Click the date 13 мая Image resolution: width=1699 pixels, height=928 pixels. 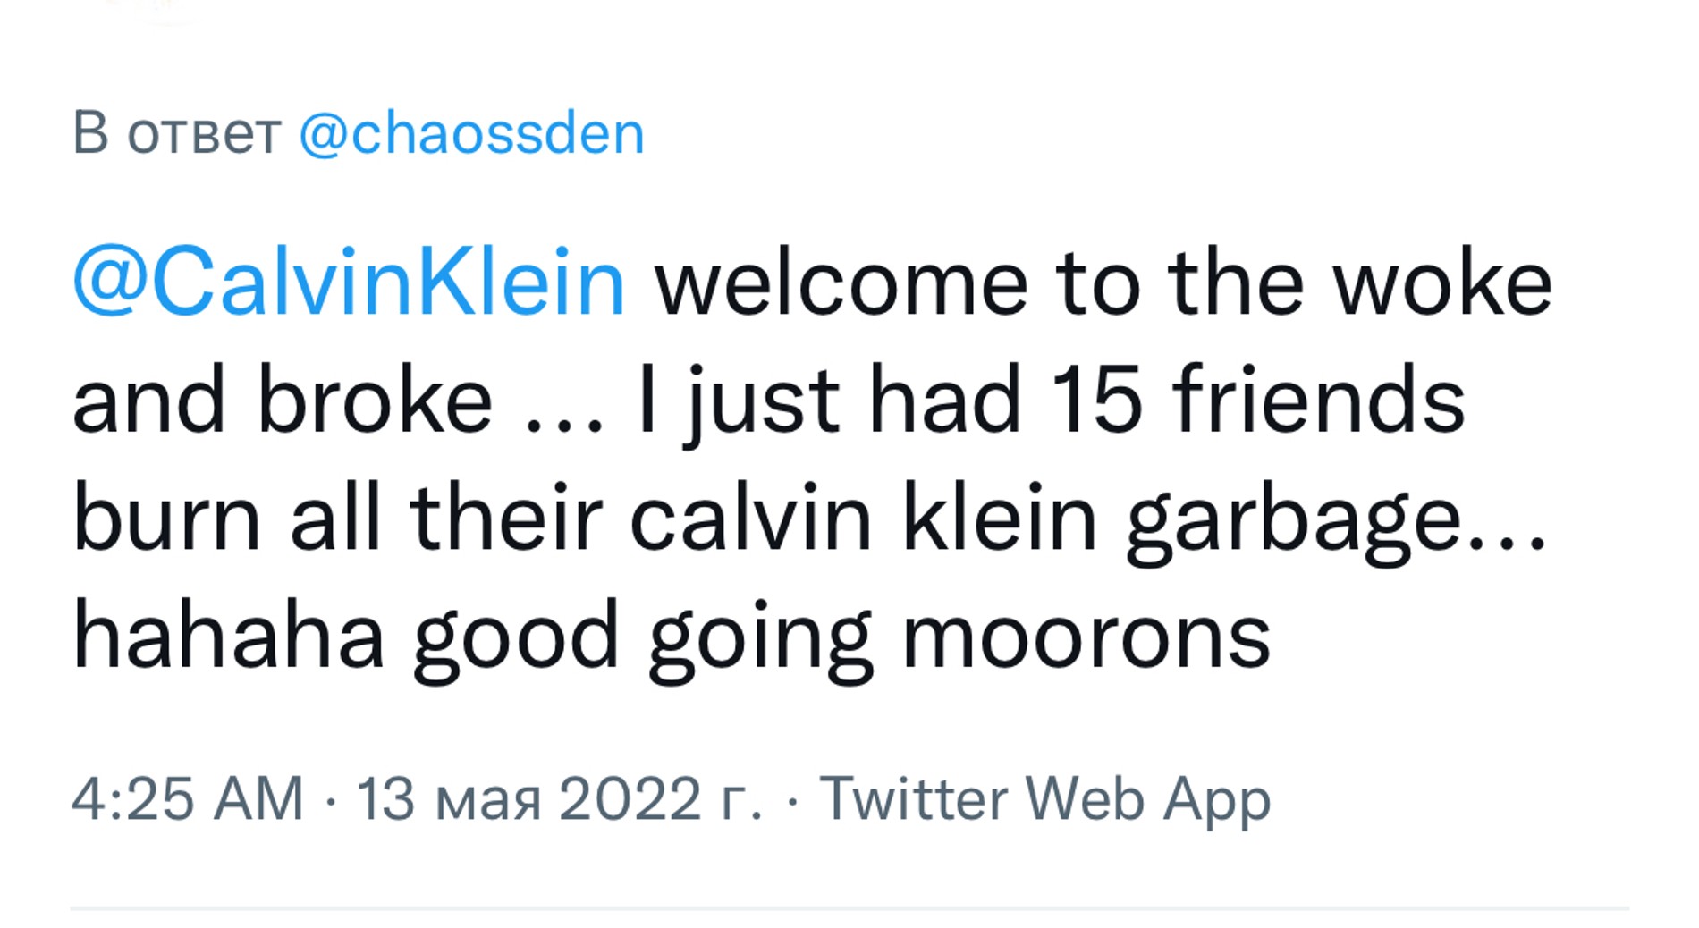[x=449, y=797]
